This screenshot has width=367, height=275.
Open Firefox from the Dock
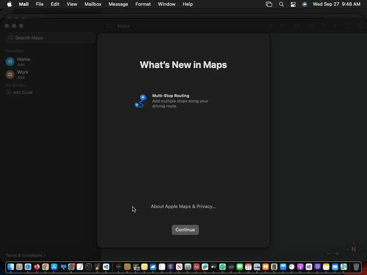pyautogui.click(x=37, y=267)
